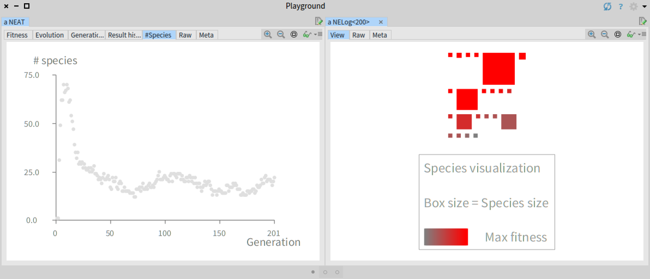Zoom in on the NELog species view
The image size is (650, 279).
click(592, 35)
